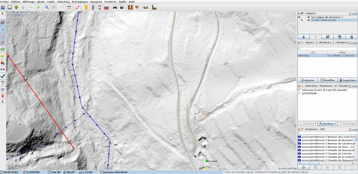Open the Imagerie menu
Screen dimensions: 358x174
point(96,2)
